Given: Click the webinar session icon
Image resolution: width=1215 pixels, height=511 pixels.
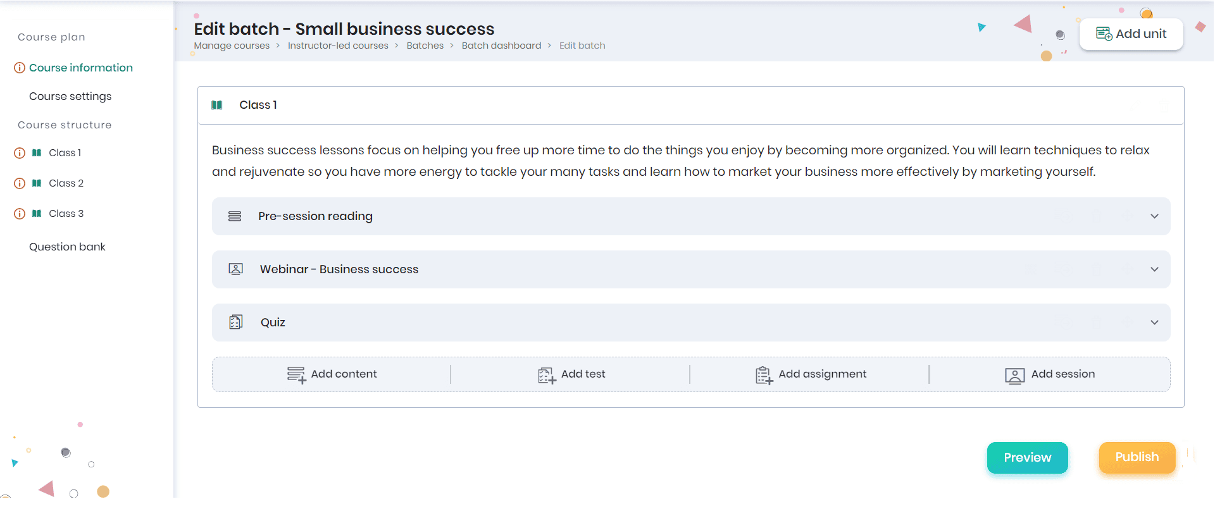Looking at the screenshot, I should (x=235, y=269).
